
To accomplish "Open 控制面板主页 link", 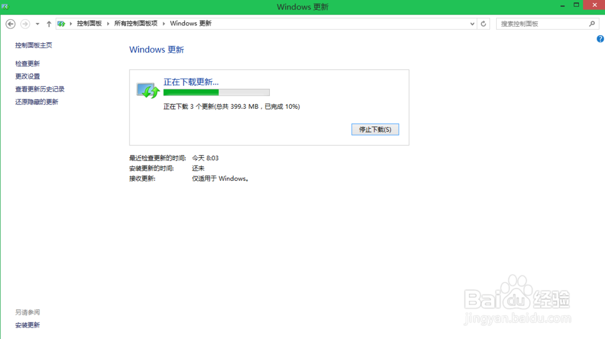I will tap(33, 45).
